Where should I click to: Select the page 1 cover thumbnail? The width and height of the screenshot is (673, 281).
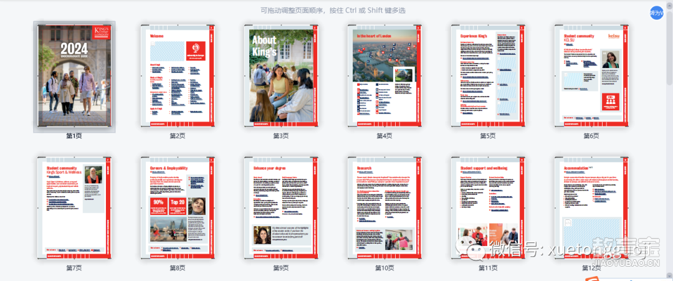point(74,75)
